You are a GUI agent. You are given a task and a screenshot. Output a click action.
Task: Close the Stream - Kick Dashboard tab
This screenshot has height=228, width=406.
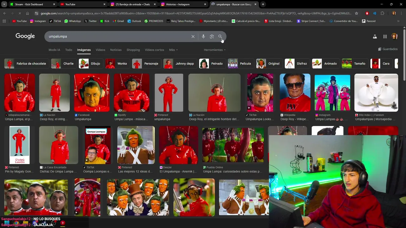(54, 4)
